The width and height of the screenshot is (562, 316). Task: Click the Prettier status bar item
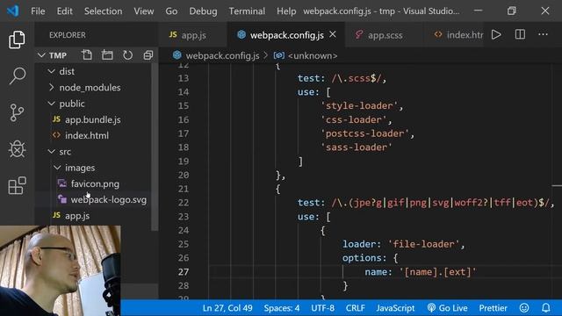coord(494,308)
